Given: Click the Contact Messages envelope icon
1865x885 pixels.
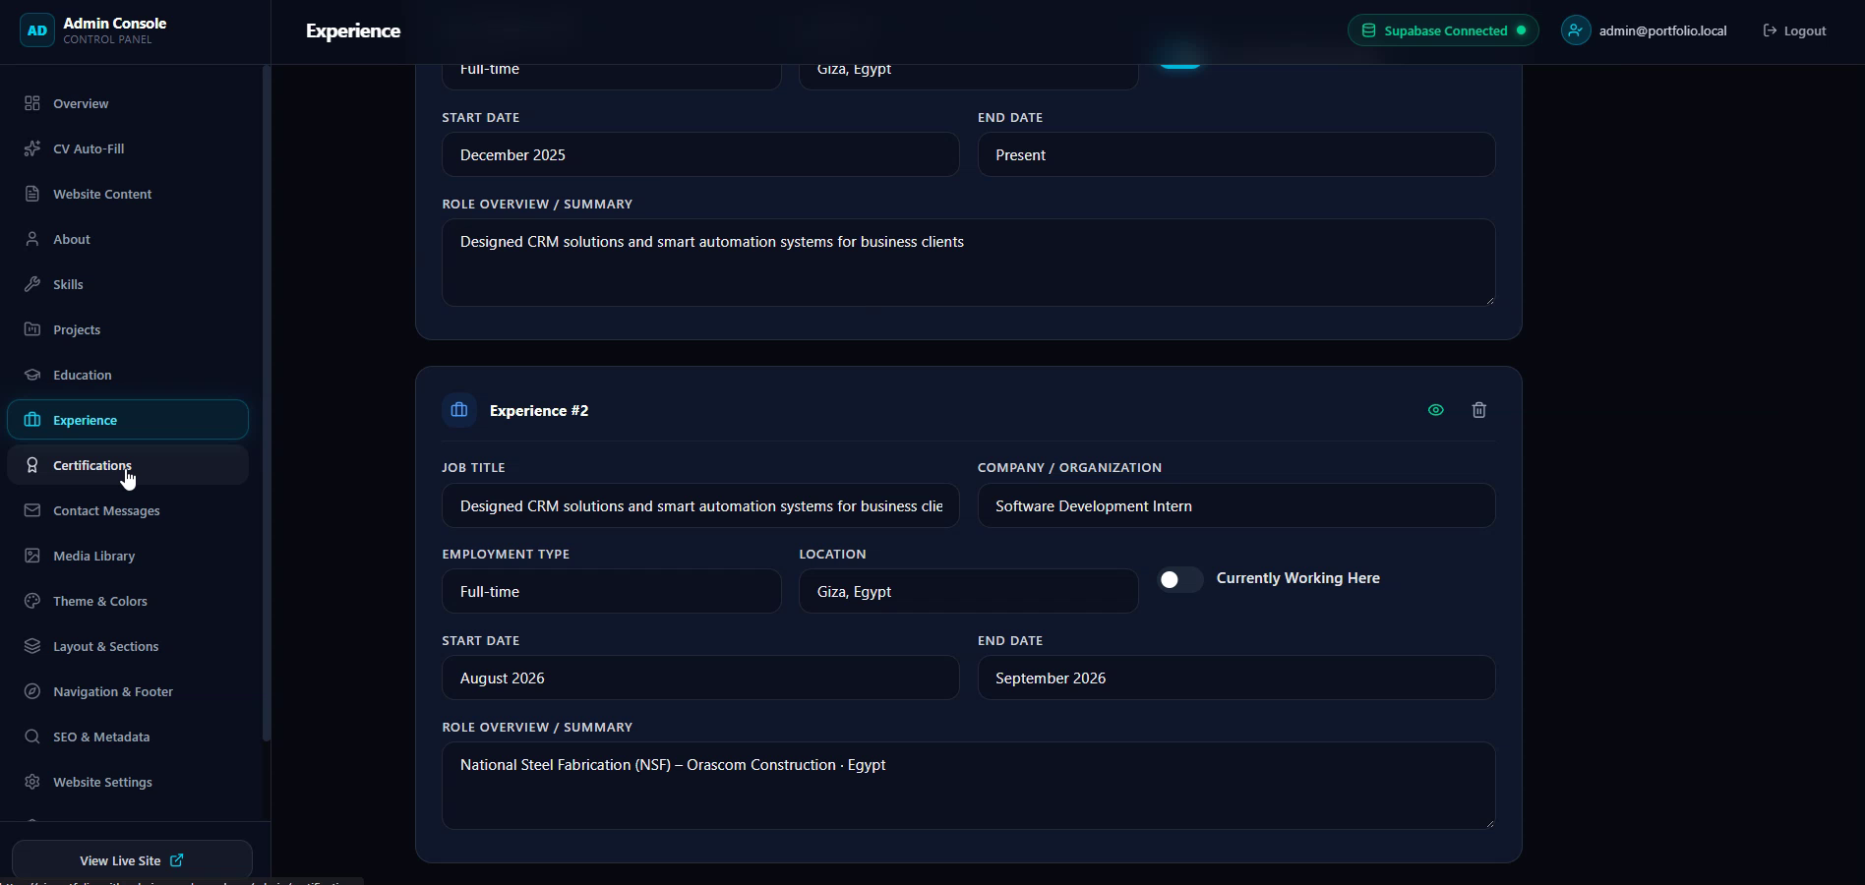Looking at the screenshot, I should [x=32, y=510].
